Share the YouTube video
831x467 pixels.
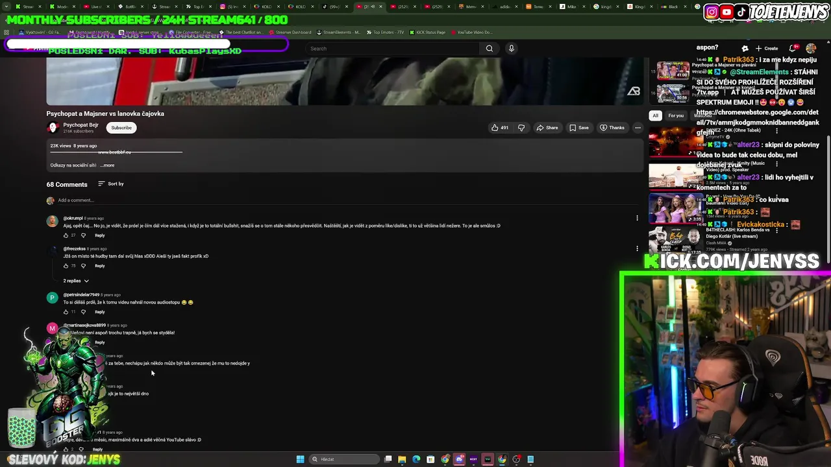(x=547, y=128)
